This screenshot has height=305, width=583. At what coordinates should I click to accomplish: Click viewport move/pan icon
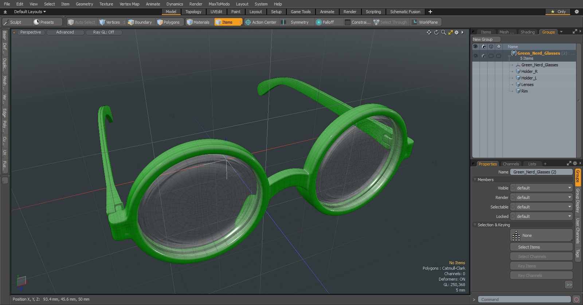tap(429, 32)
